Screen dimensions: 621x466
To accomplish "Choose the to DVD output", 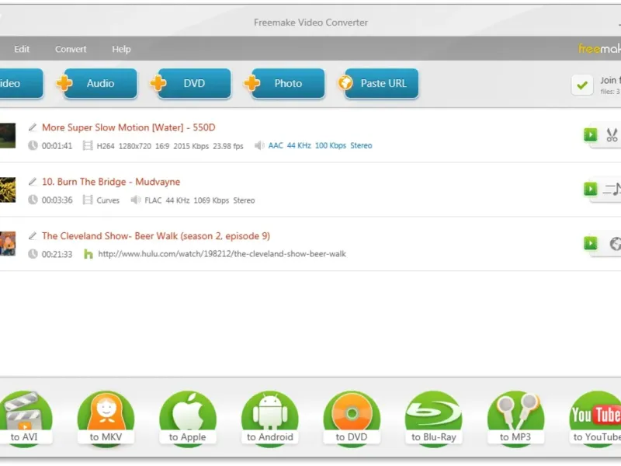I will (x=352, y=419).
